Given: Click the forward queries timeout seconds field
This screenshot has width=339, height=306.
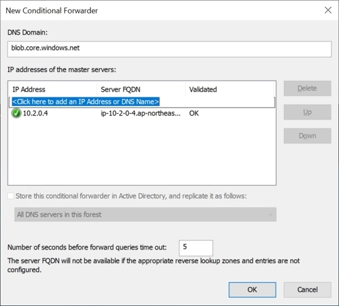Looking at the screenshot, I should click(196, 248).
